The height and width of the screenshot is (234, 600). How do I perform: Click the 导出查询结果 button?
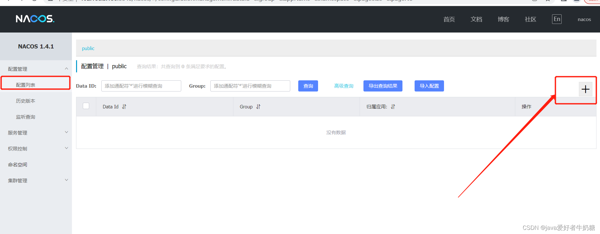383,86
